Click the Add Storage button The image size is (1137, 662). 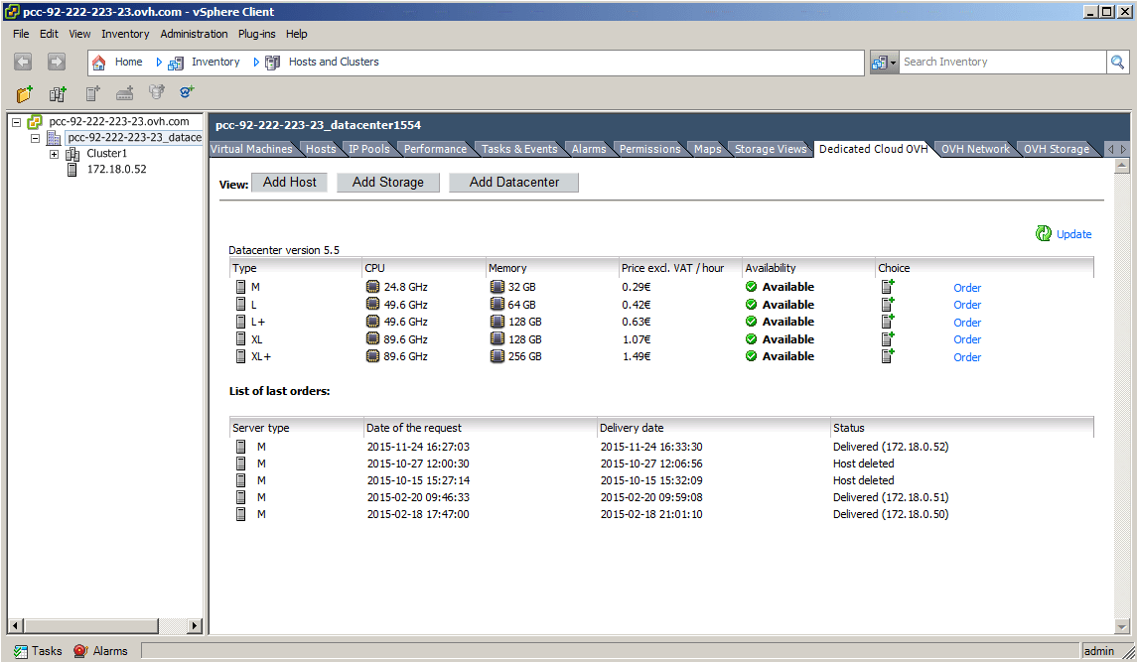click(388, 183)
